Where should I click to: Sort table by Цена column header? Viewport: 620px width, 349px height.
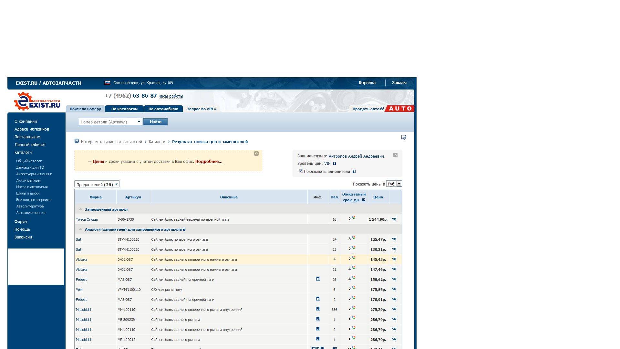coord(378,197)
